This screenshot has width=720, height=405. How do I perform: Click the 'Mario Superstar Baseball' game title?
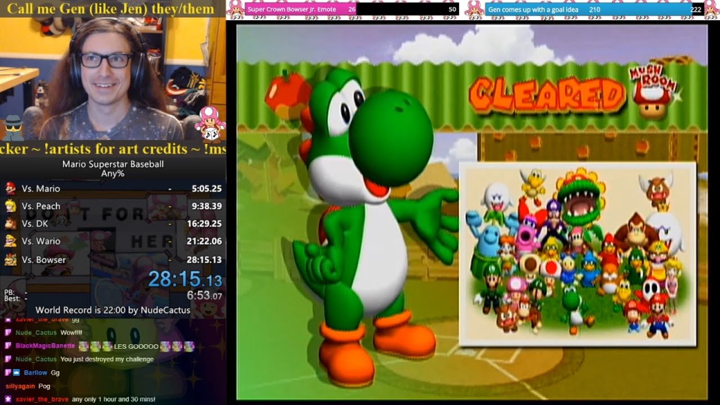click(113, 164)
